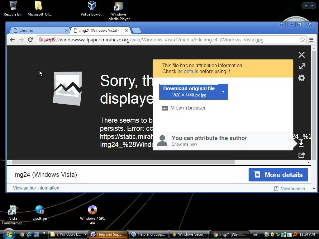The width and height of the screenshot is (319, 239).
Task: Select the Windows 7 SP1 x64 disc icon
Action: click(92, 215)
